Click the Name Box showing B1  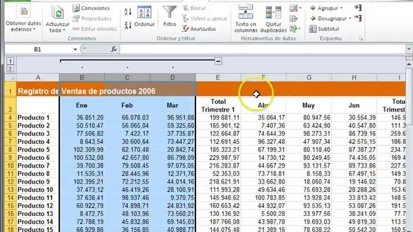click(38, 50)
